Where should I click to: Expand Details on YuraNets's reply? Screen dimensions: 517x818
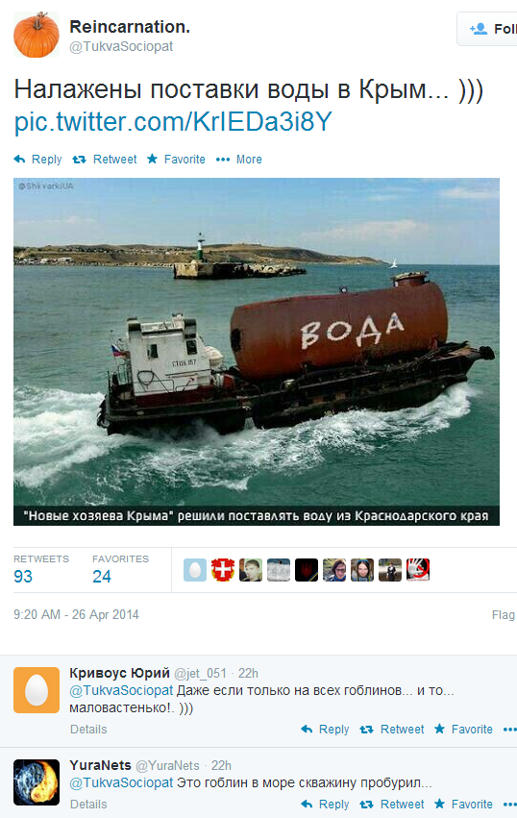click(88, 805)
